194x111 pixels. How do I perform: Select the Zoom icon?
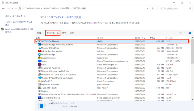click(40, 61)
